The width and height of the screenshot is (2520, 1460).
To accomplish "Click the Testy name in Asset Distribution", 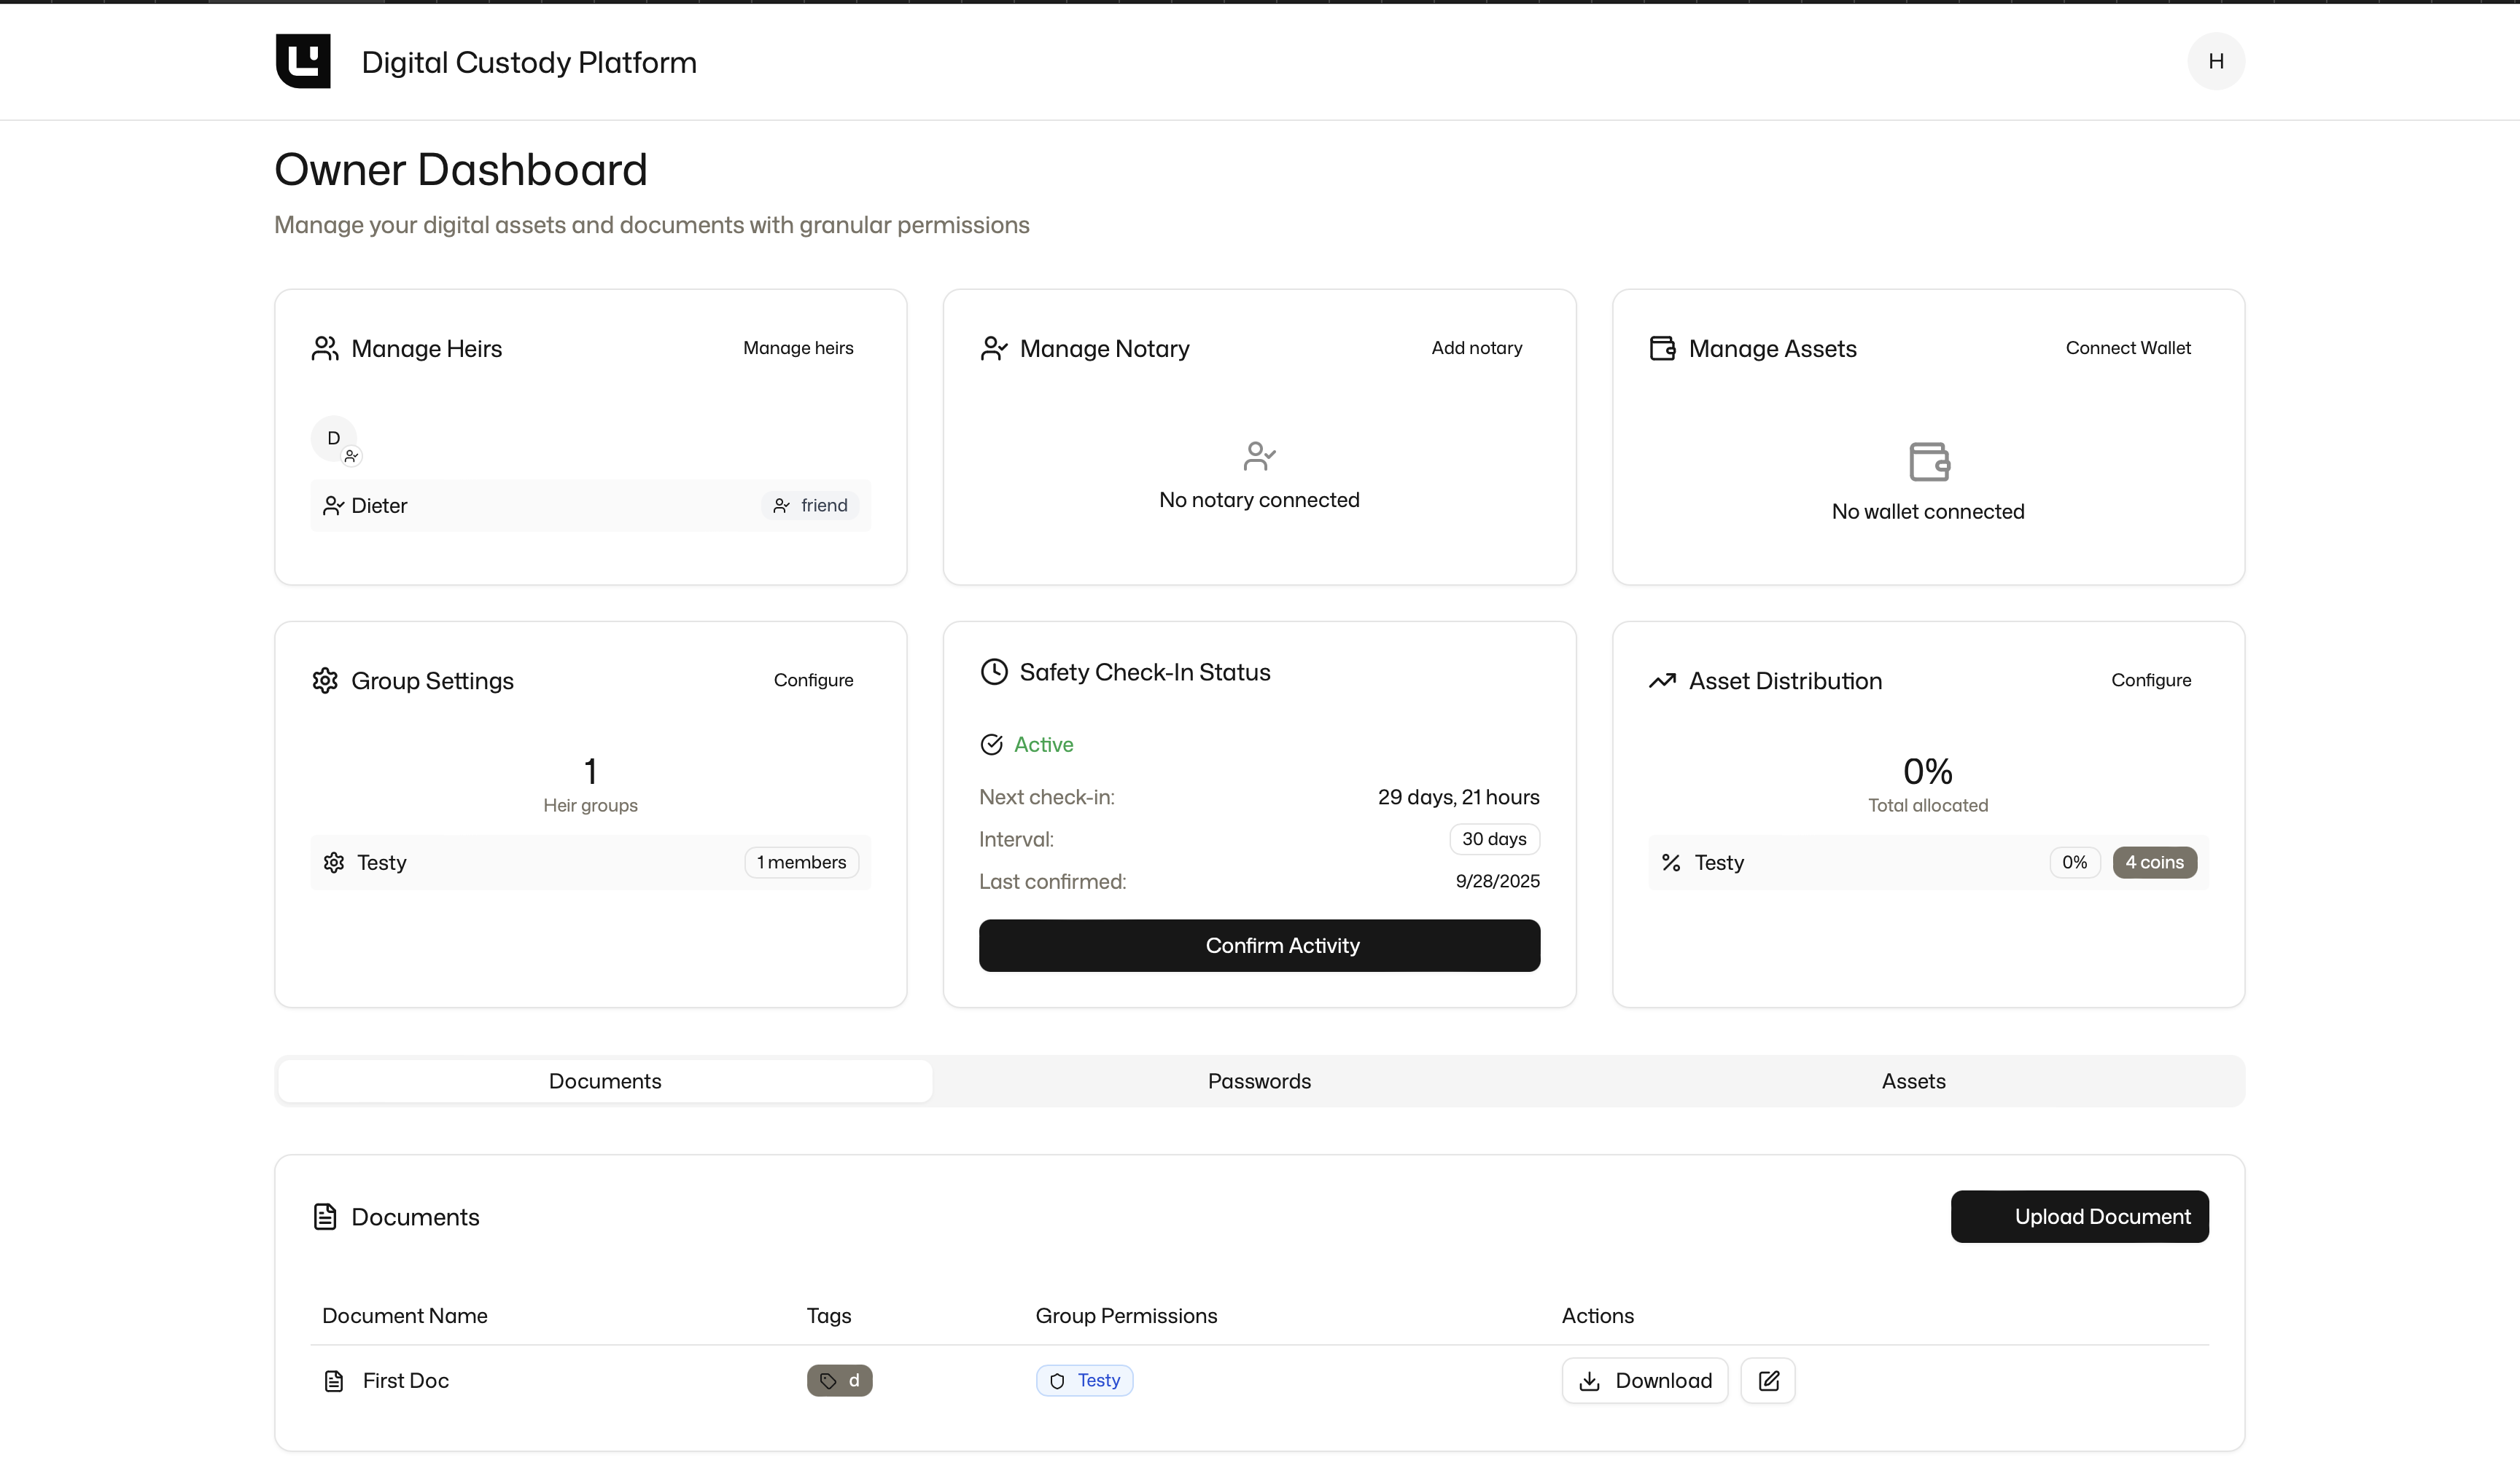I will 1719,863.
